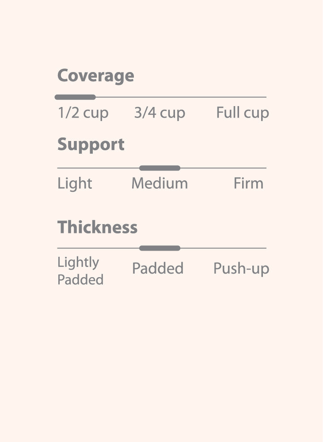The image size is (323, 442).
Task: Pick the Push-up thickness label
Action: (x=241, y=268)
